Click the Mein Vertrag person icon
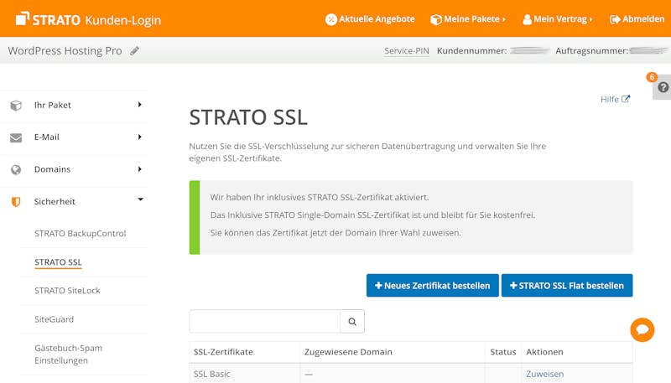The image size is (671, 383). [528, 19]
